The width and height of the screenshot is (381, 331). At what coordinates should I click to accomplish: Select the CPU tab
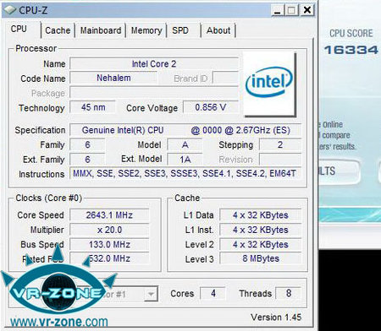pos(19,29)
